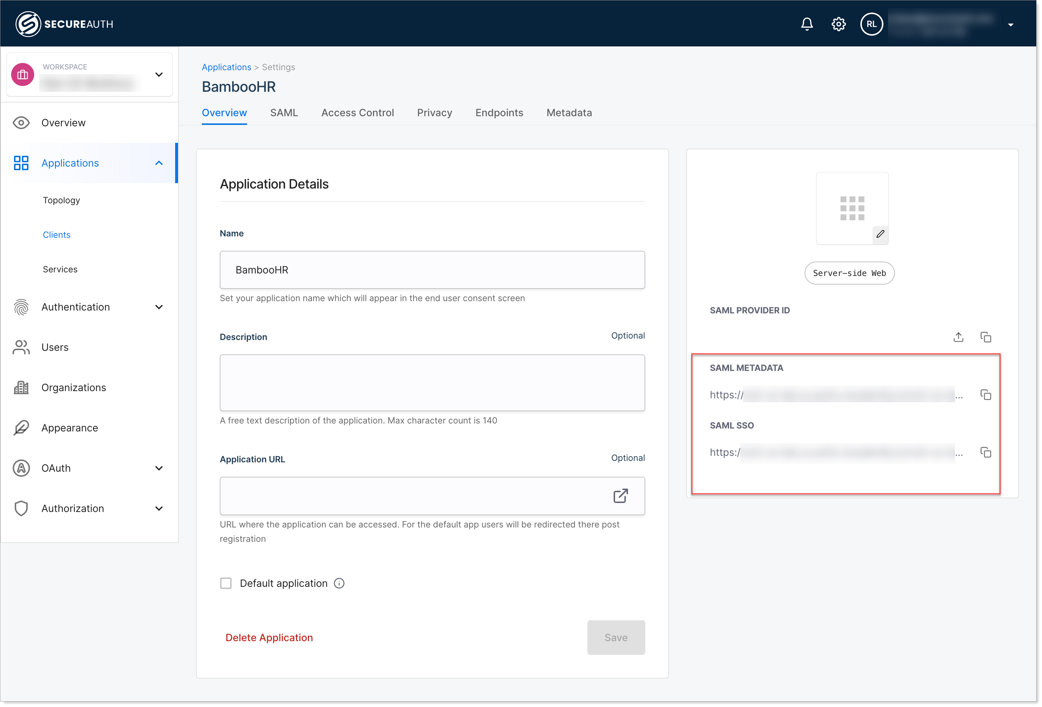Click the open-link icon in Application URL
The height and width of the screenshot is (707, 1042).
(620, 496)
